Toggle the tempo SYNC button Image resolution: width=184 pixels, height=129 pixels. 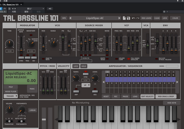pos(86,74)
